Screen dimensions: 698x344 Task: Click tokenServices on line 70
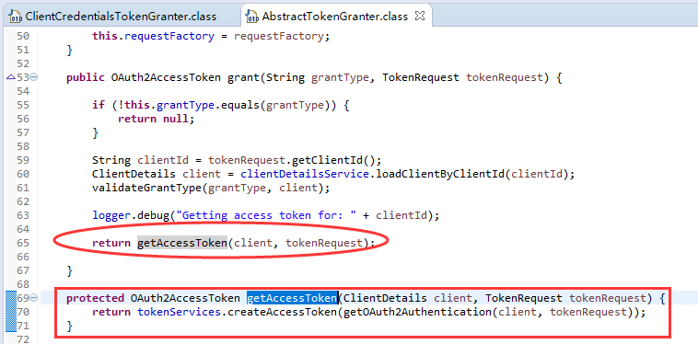coord(179,312)
